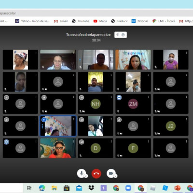193x193 pixels.
Task: Click the D participant avatar
Action: (x=96, y=148)
